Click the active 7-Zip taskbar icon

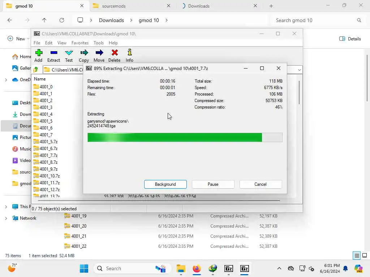pyautogui.click(x=245, y=268)
